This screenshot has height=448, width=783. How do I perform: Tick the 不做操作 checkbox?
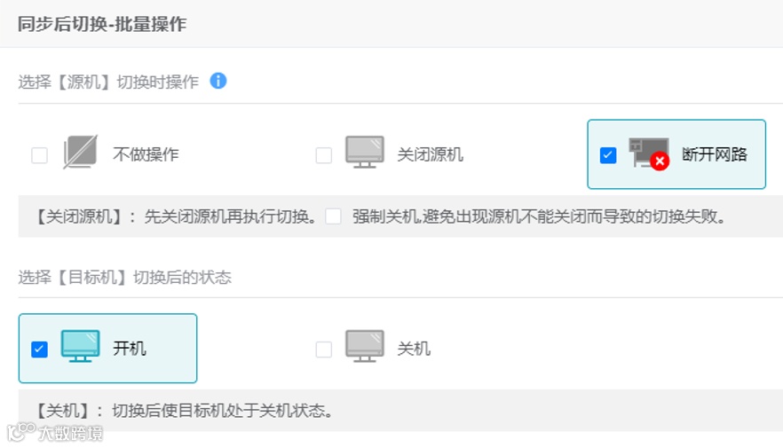click(39, 155)
